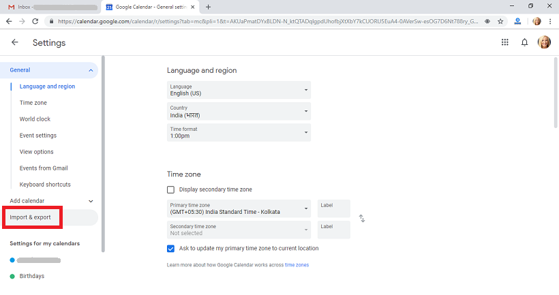The width and height of the screenshot is (559, 295).
Task: Return to calendar with the Settings back arrow
Action: 14,42
